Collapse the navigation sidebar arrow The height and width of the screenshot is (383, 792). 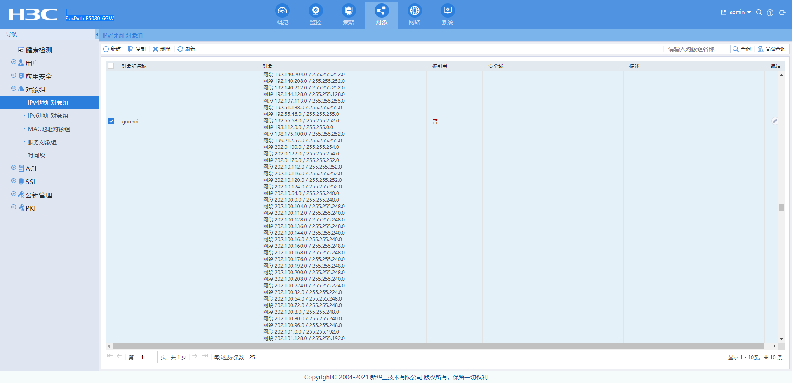pyautogui.click(x=97, y=35)
